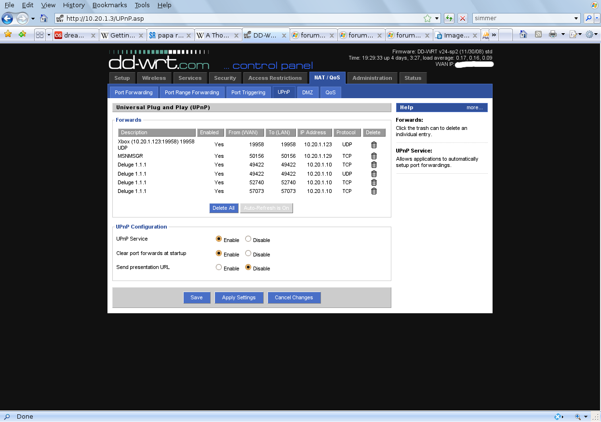The image size is (601, 422).
Task: Open the search provider dropdown arrow
Action: (597, 18)
